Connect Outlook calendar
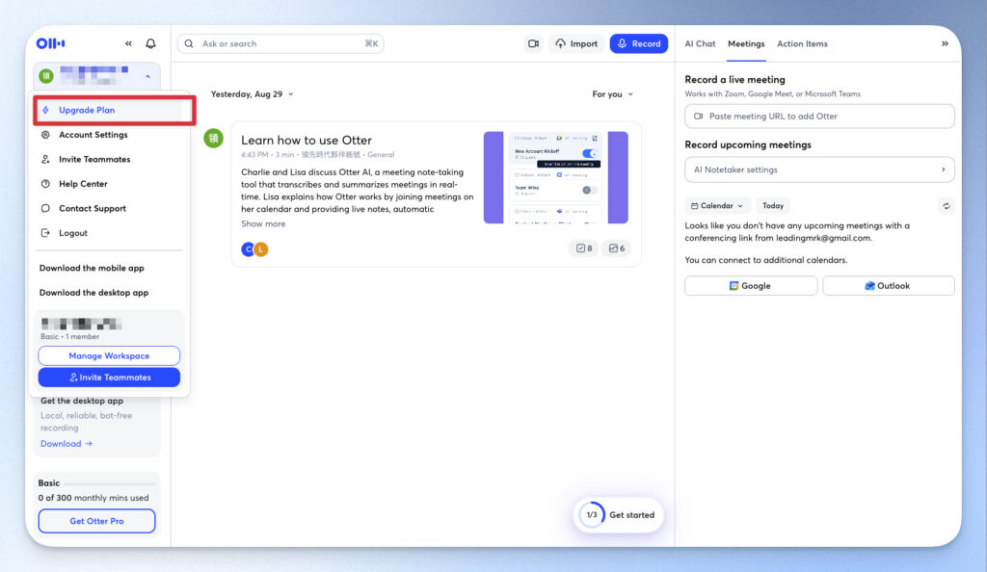Image resolution: width=987 pixels, height=572 pixels. click(x=888, y=285)
